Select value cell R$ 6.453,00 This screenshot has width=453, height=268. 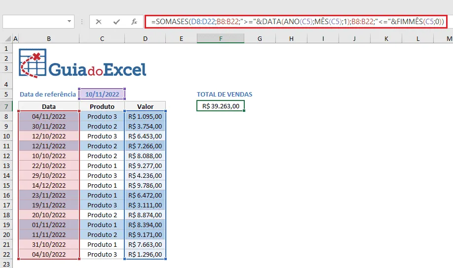click(x=145, y=136)
